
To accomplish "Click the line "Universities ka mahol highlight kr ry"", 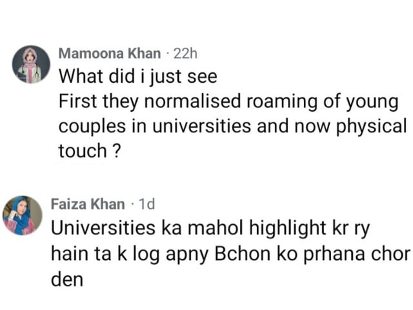I will click(210, 229).
